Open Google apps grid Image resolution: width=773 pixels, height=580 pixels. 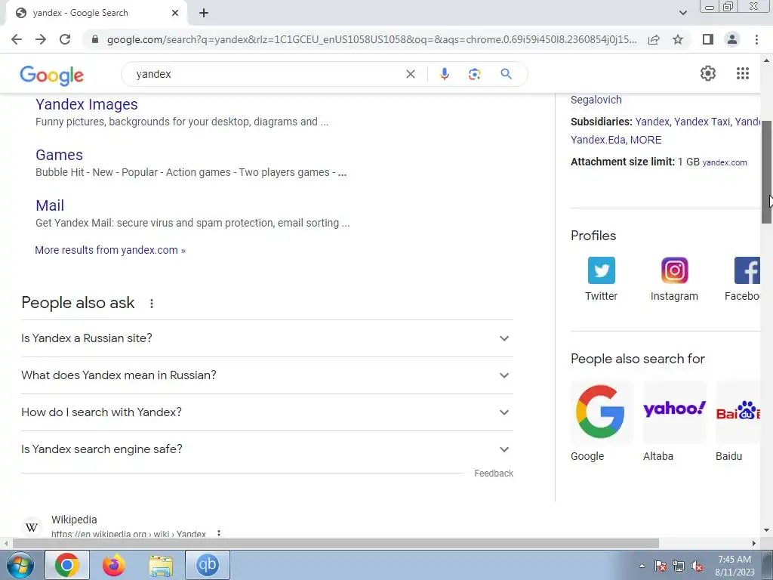[743, 73]
